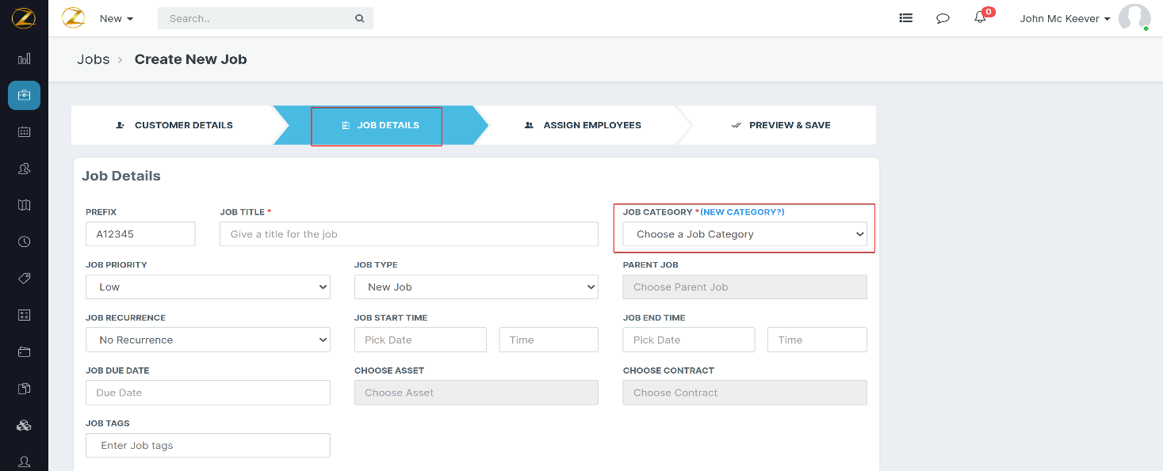Image resolution: width=1163 pixels, height=471 pixels.
Task: Open the notifications bell icon
Action: pyautogui.click(x=980, y=18)
